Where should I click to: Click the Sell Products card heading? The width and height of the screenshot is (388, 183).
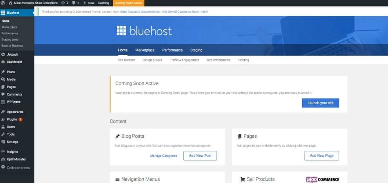261,179
